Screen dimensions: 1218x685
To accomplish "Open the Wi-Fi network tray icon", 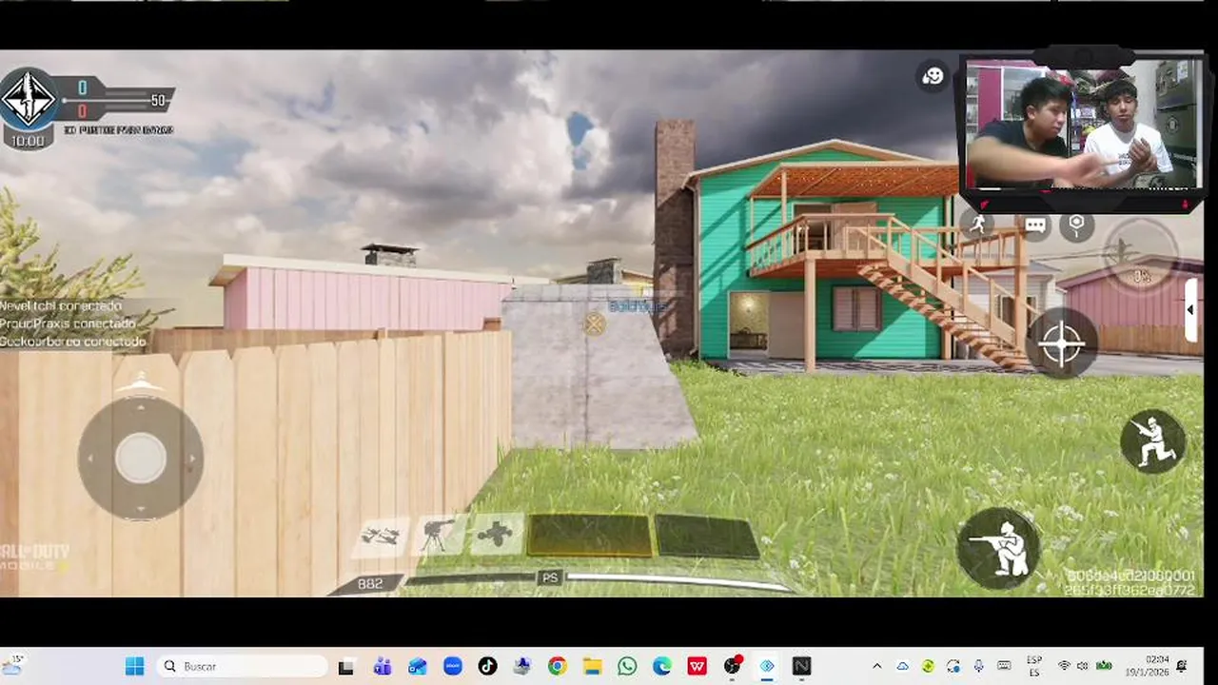I will tap(1064, 666).
